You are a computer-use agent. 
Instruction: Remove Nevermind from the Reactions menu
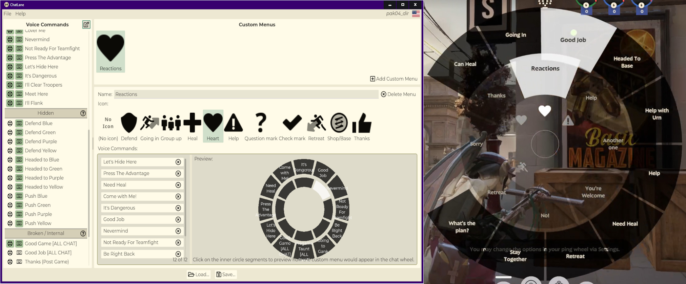pyautogui.click(x=178, y=231)
